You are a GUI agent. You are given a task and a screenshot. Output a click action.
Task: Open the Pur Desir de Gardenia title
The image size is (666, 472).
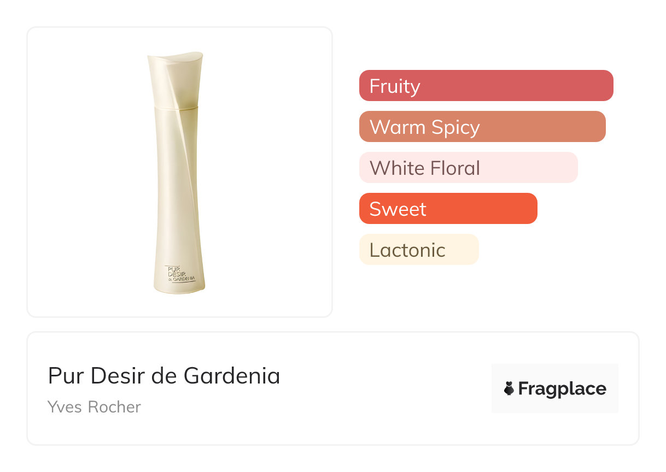[x=163, y=376]
